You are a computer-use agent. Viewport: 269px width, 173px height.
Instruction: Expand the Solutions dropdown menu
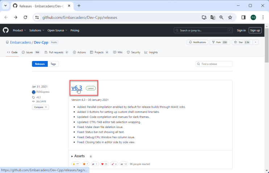pos(37,30)
